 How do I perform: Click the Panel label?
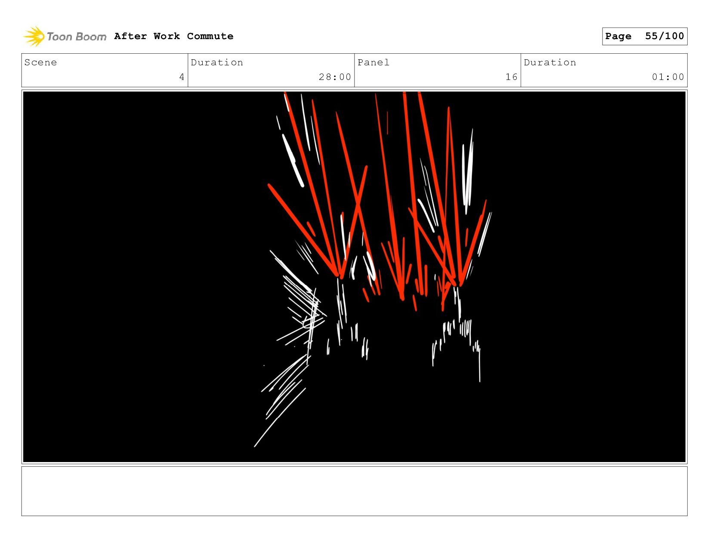coord(373,63)
